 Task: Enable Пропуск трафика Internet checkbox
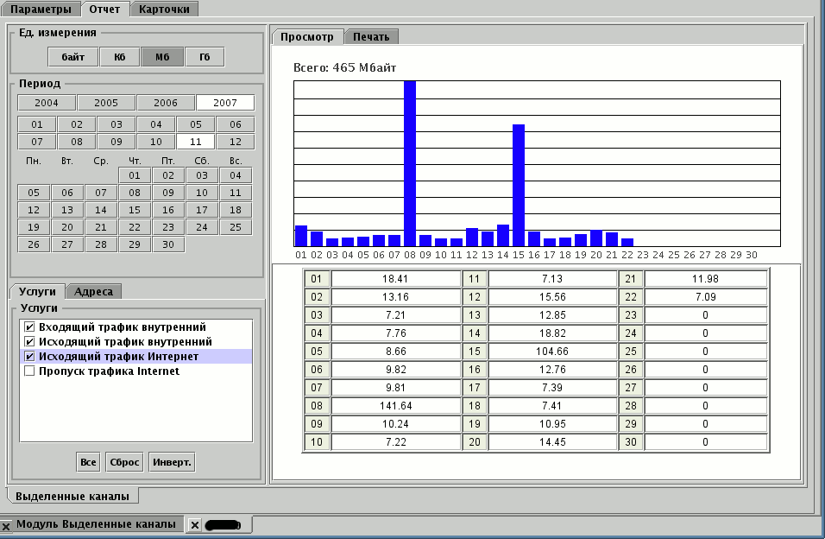tap(30, 371)
